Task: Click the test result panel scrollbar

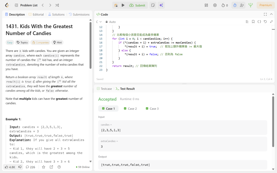Action: click(273, 122)
